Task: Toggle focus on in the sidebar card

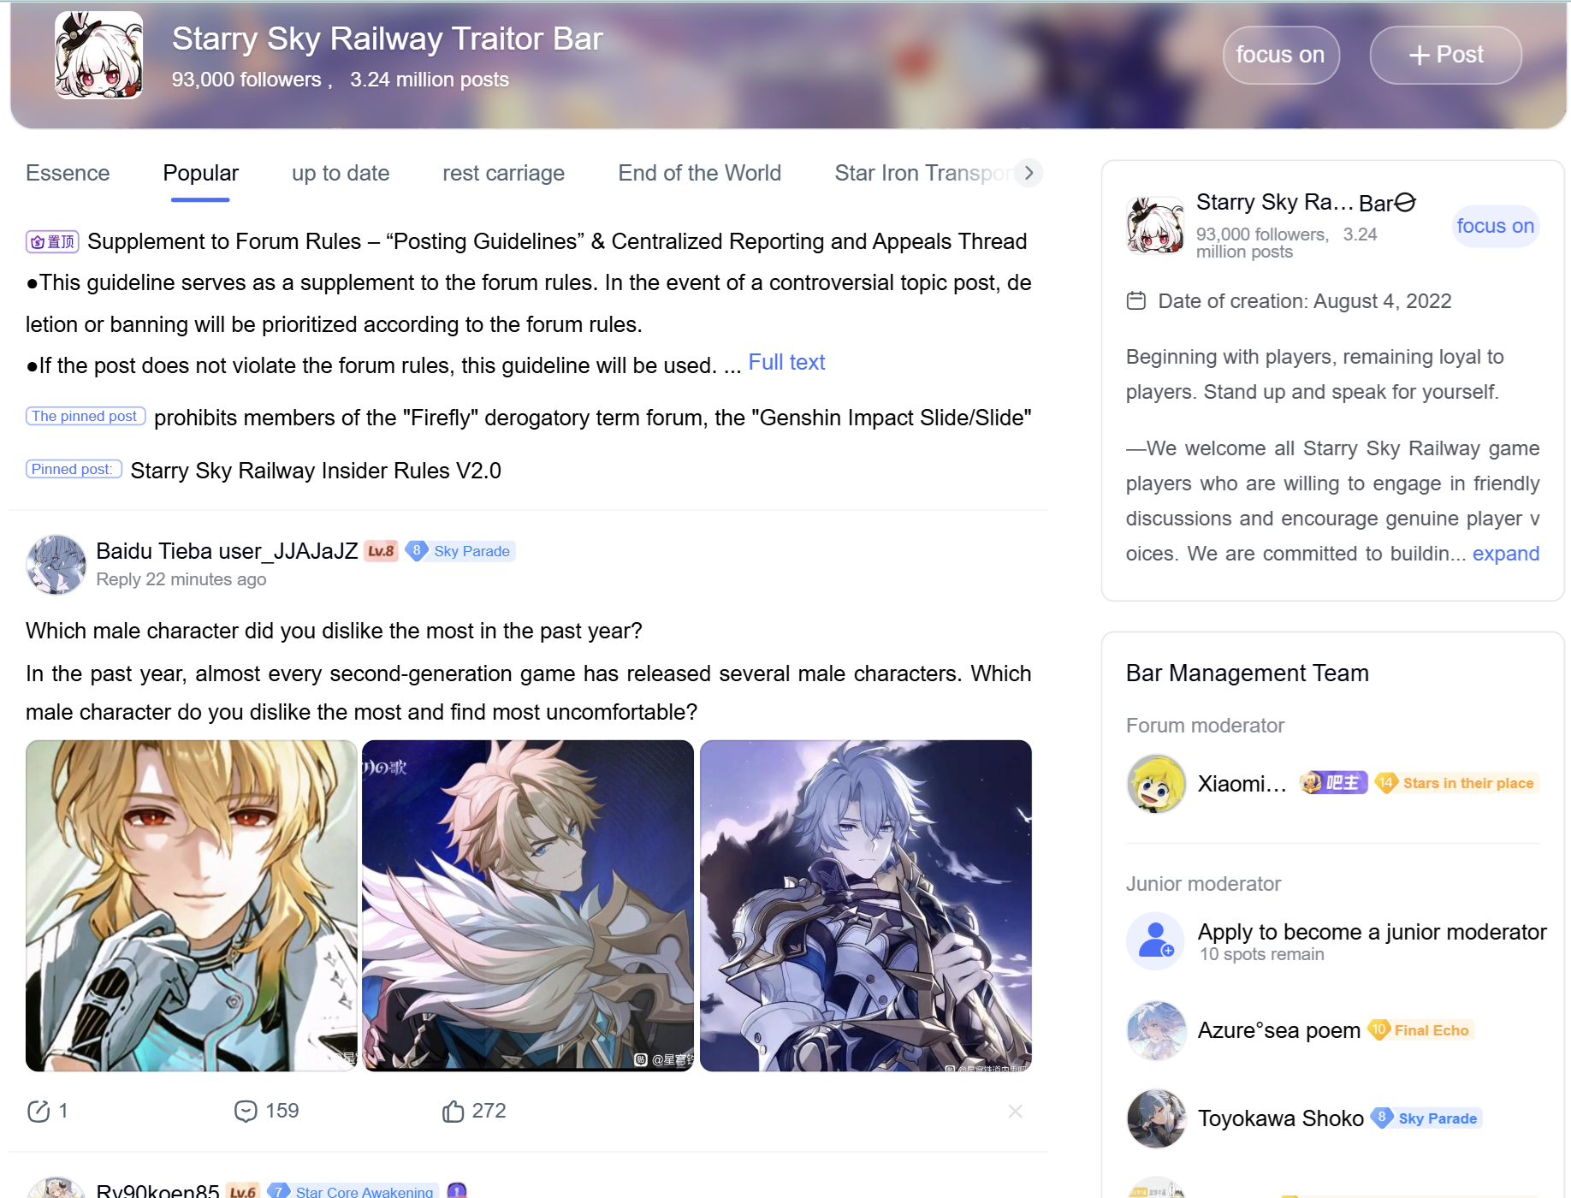Action: [x=1495, y=226]
